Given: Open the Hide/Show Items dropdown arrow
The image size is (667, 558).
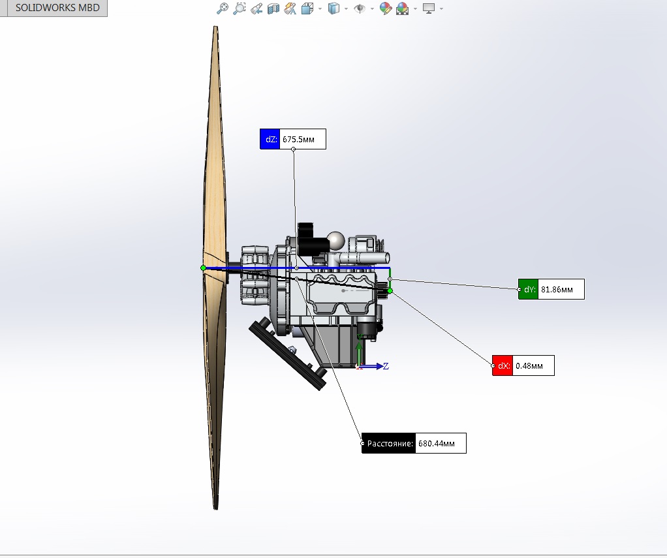Looking at the screenshot, I should pos(371,9).
